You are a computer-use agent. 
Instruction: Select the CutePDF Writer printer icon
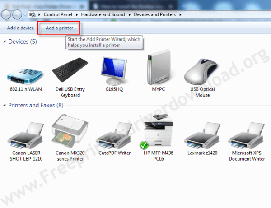coord(114,135)
